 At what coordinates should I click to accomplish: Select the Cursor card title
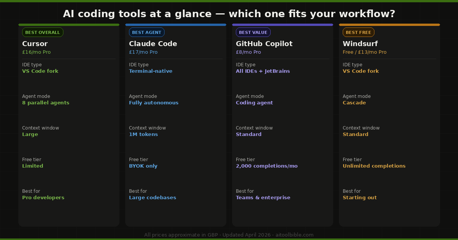click(x=35, y=44)
